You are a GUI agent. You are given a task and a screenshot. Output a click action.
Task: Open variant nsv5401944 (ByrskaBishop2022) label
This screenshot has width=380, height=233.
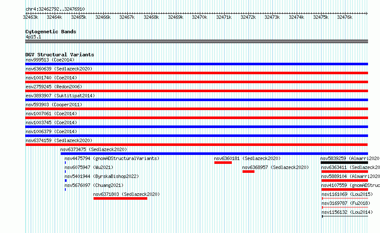pyautogui.click(x=102, y=176)
